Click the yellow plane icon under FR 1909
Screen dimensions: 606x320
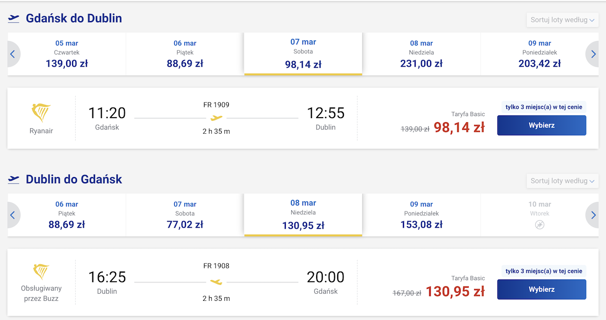pos(216,118)
